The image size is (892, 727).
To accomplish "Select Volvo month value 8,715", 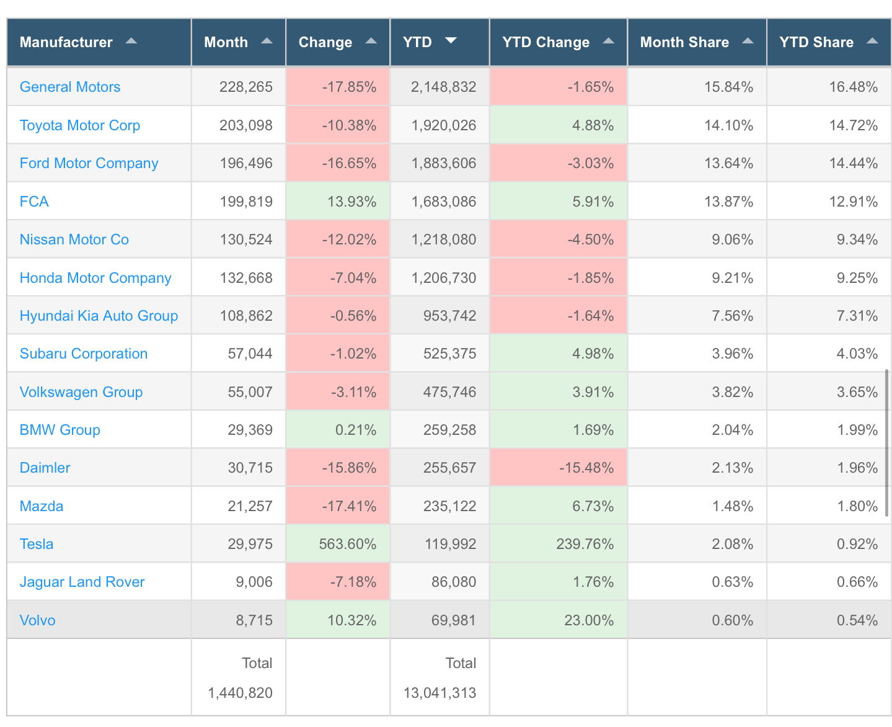I will point(254,620).
